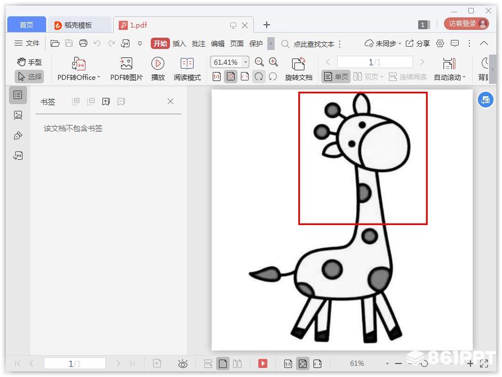Screen dimensions: 502x377
Task: Toggle double page view in status bar
Action: click(237, 363)
